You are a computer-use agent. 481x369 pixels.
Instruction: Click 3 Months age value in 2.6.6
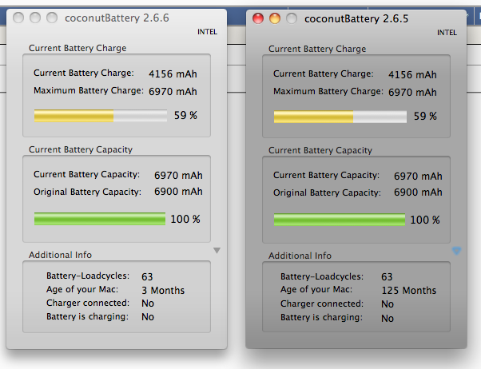point(163,290)
